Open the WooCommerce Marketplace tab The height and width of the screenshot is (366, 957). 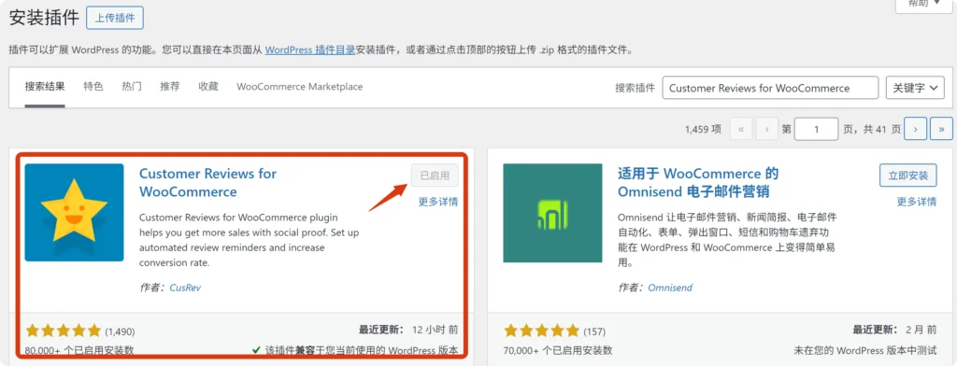(300, 87)
